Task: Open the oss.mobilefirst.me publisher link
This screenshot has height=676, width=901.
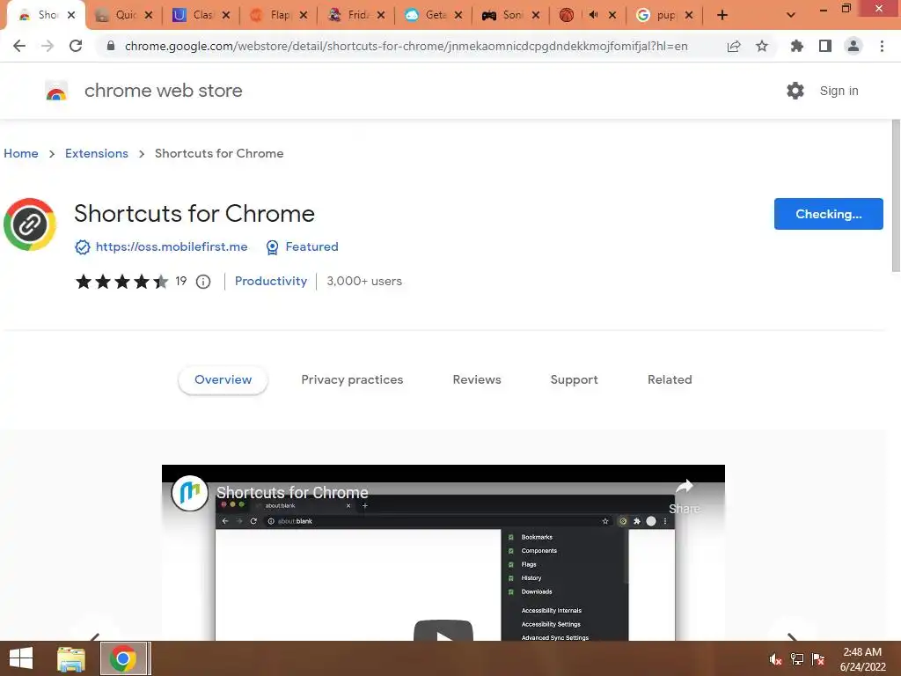Action: (172, 247)
